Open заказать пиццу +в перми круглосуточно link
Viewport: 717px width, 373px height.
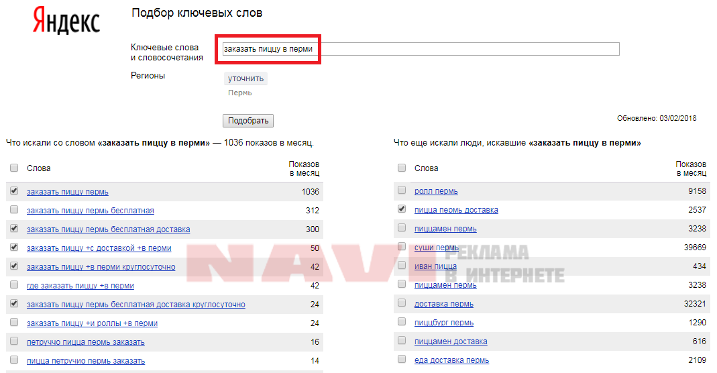(101, 266)
